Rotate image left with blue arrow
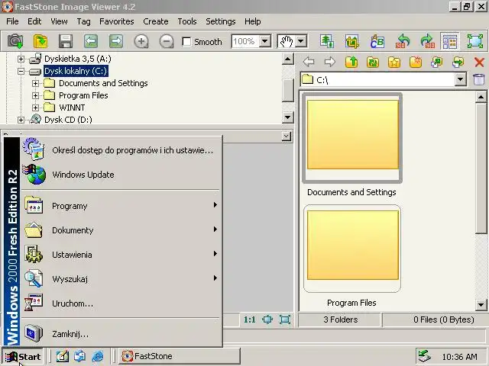The height and width of the screenshot is (366, 489). [x=403, y=41]
